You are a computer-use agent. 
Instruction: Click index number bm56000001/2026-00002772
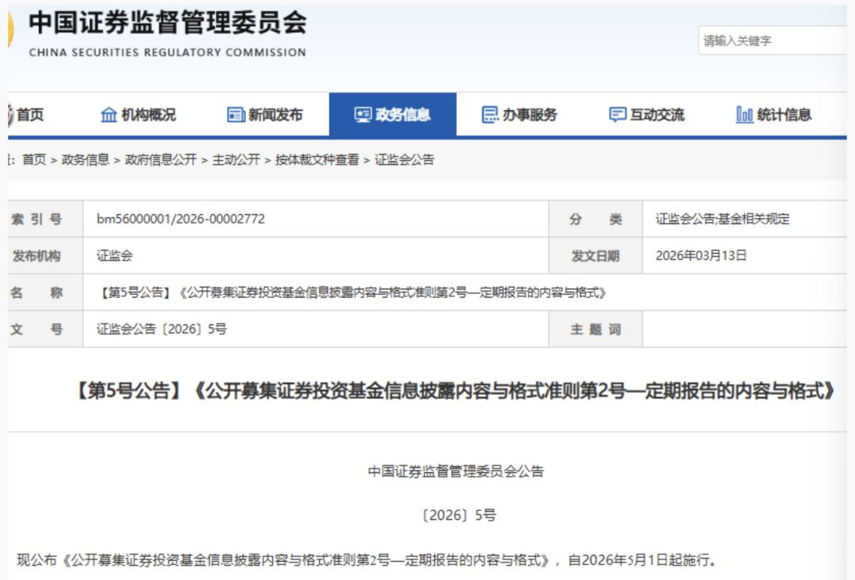click(x=180, y=219)
